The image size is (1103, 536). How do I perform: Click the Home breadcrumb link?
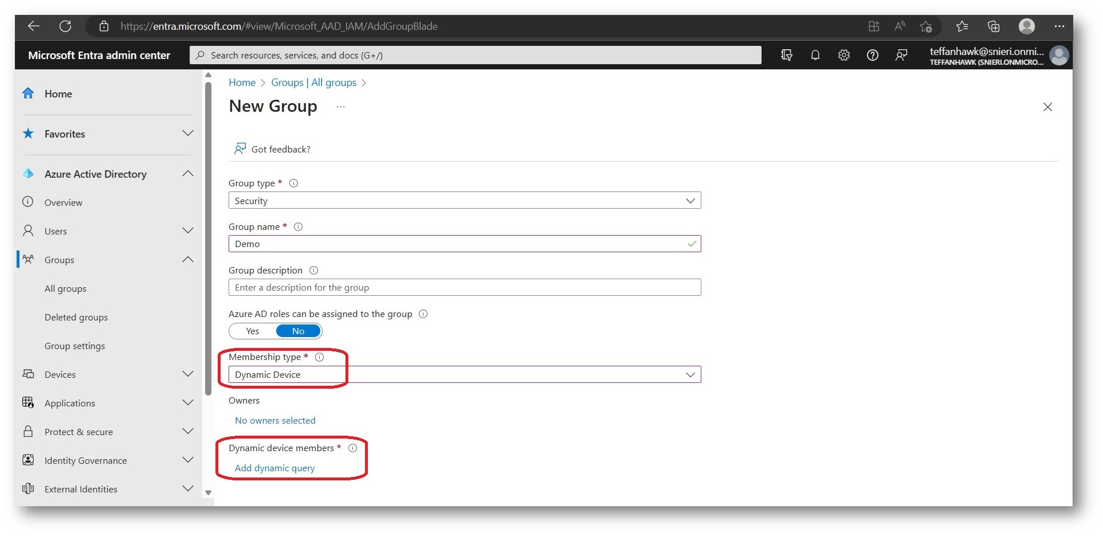242,83
